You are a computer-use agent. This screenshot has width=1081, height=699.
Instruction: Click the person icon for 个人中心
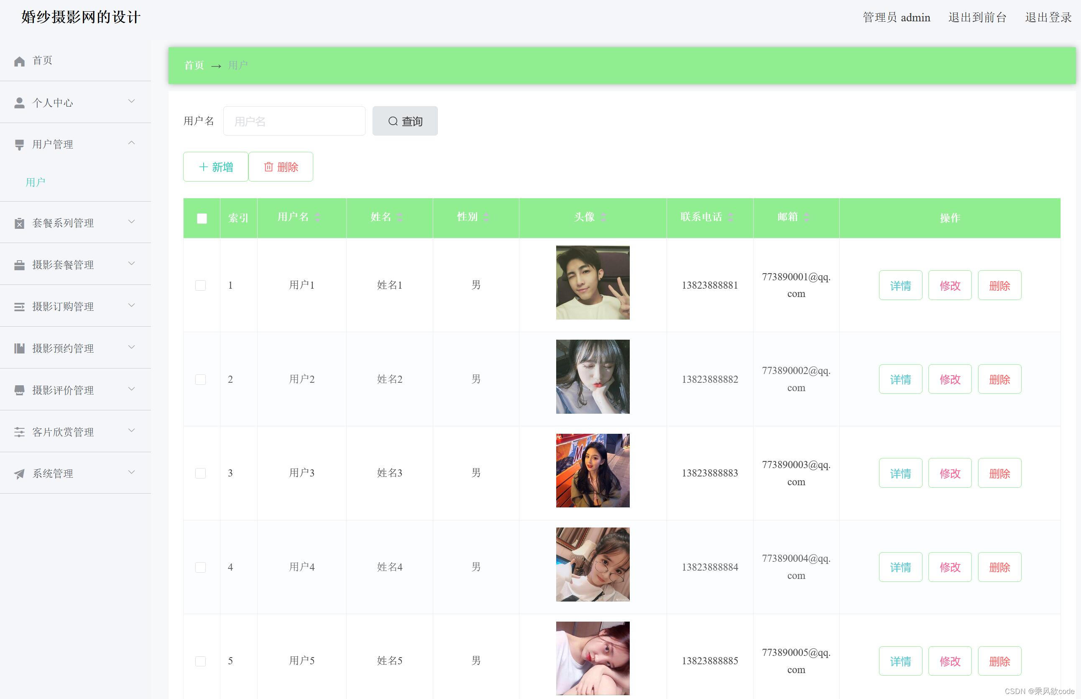pos(19,103)
